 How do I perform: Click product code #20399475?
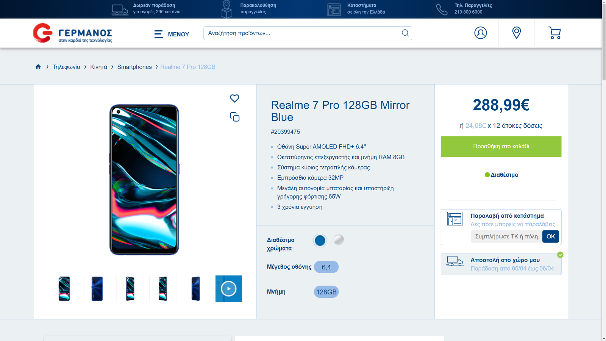286,132
